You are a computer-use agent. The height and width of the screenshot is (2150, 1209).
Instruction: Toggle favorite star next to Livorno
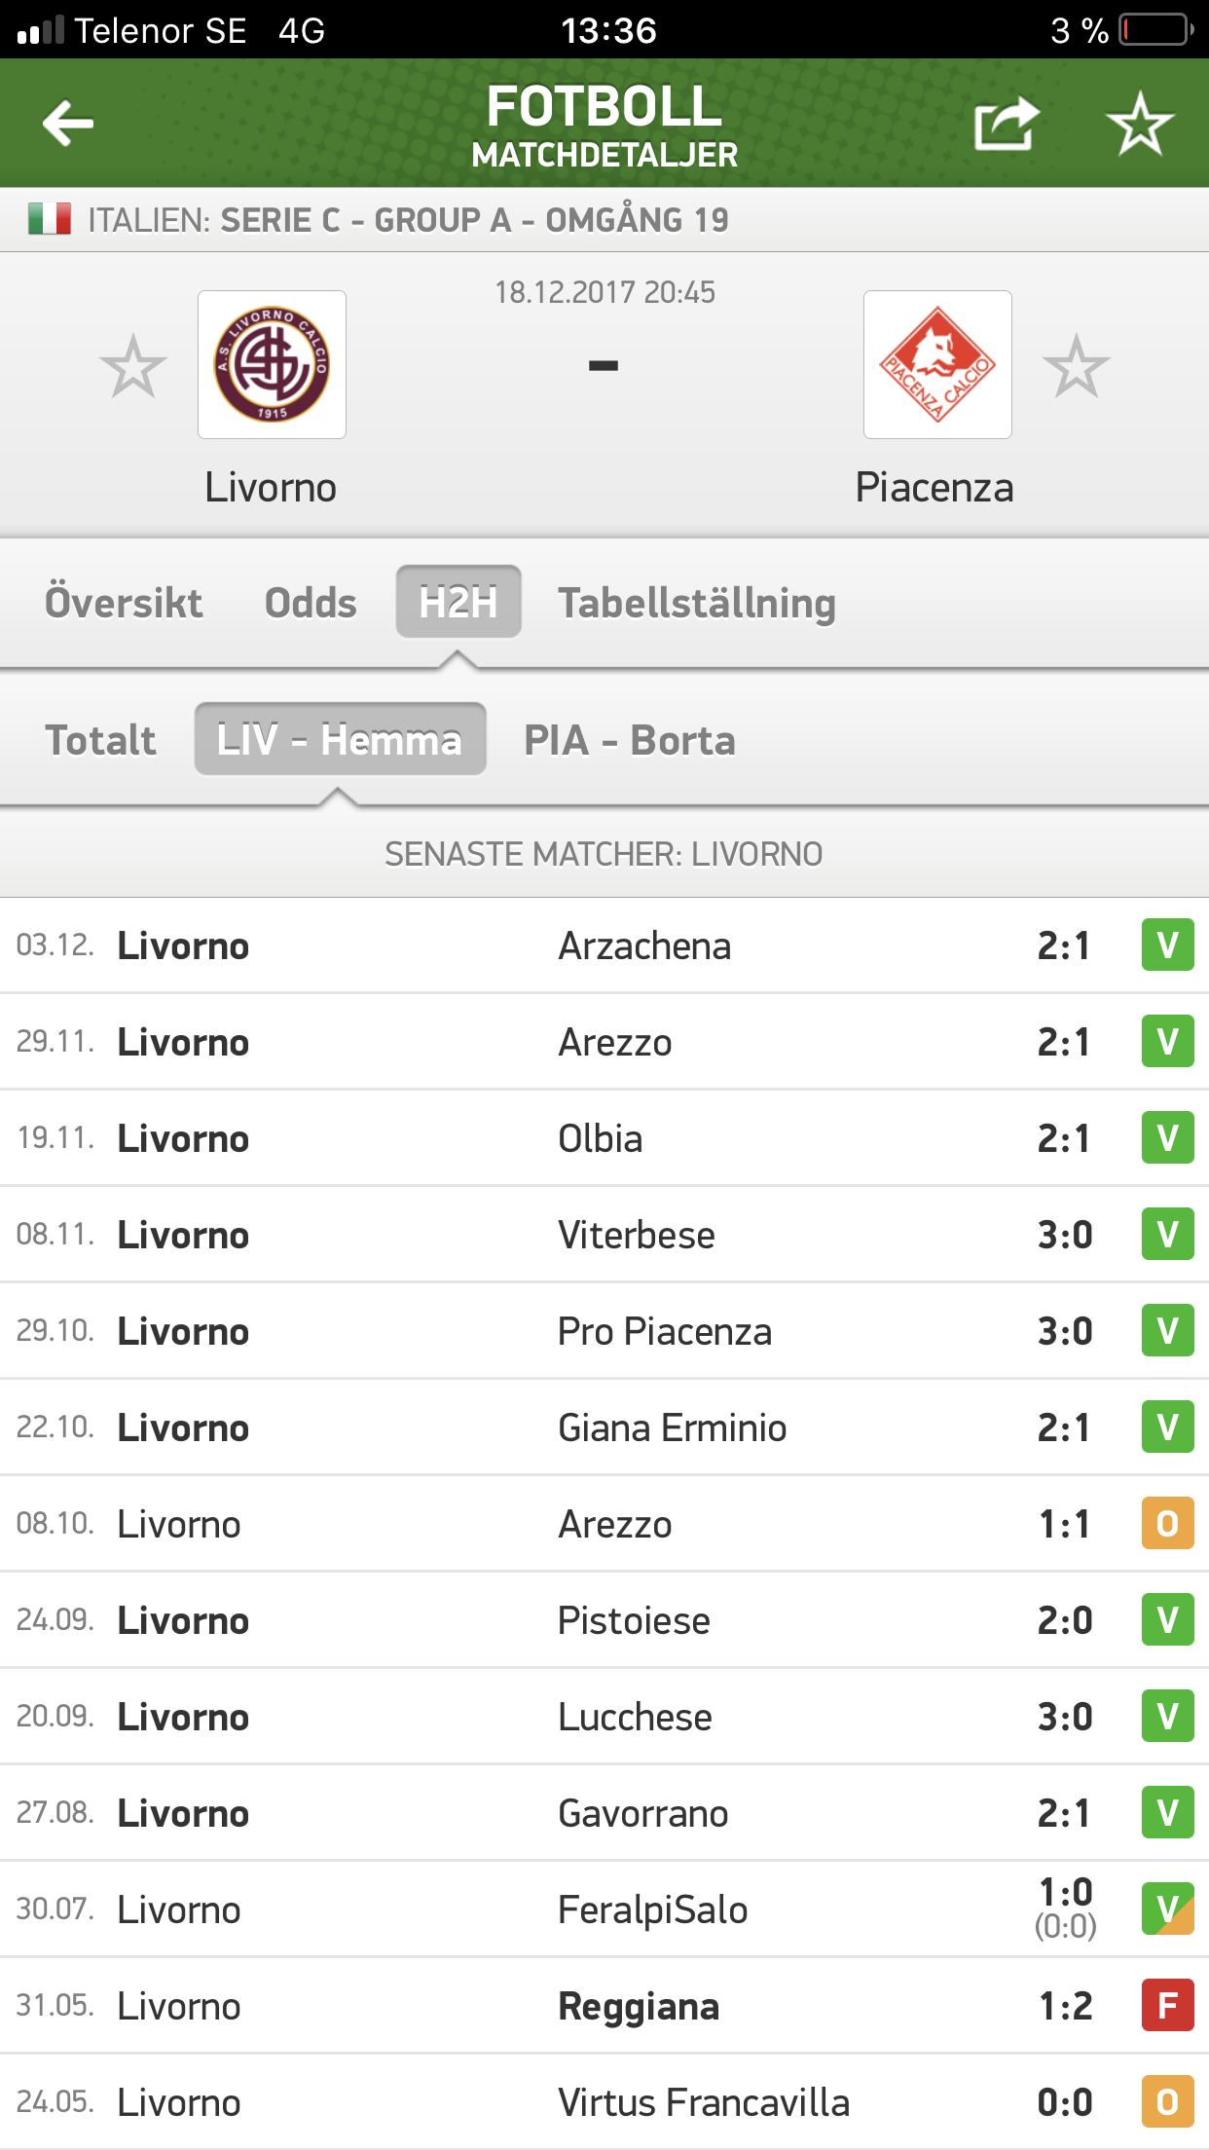click(133, 366)
